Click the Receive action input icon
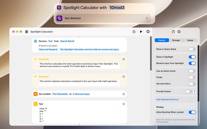207x129 pixels. (x=35, y=41)
